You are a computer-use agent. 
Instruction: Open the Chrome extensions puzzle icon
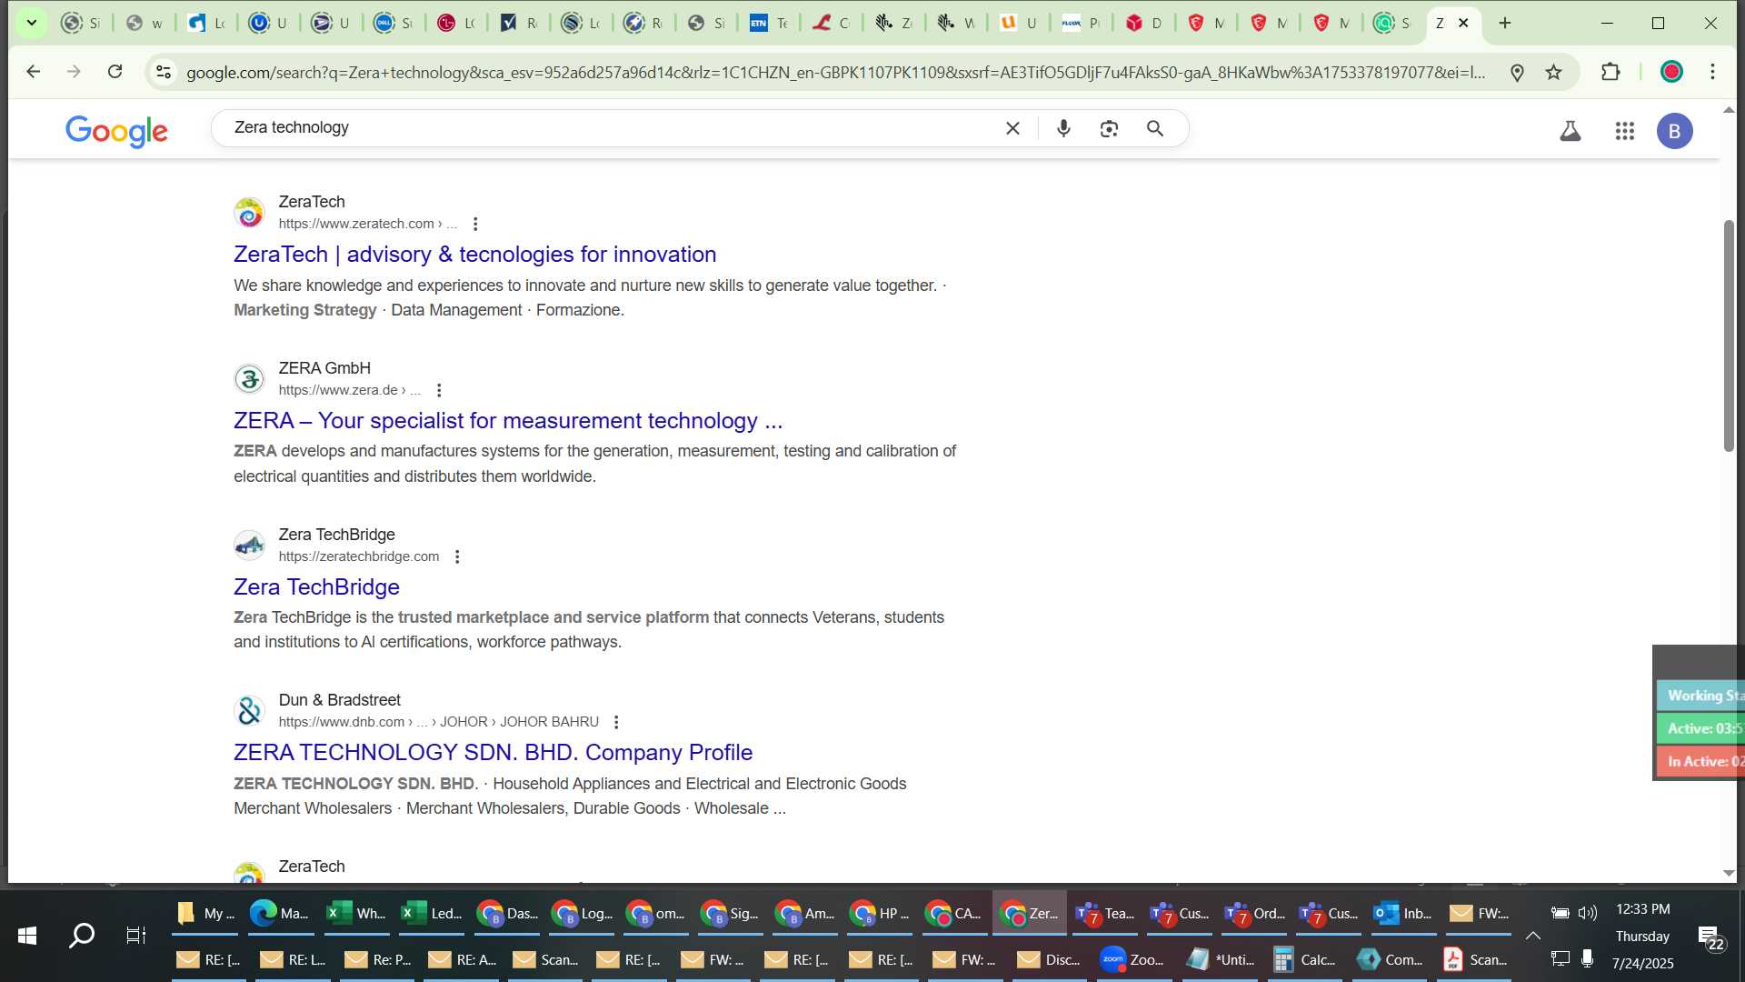1610,72
